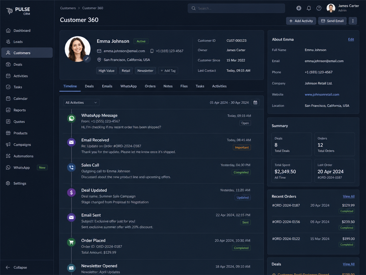Open the WhatsApp tab
The width and height of the screenshot is (366, 275).
tap(129, 86)
